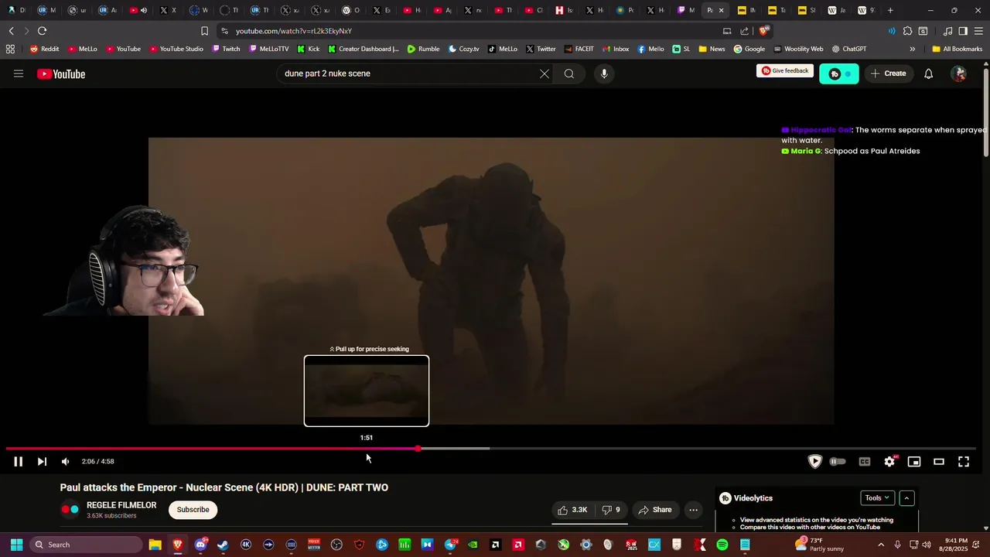
Task: Open the account avatar menu
Action: click(x=959, y=73)
